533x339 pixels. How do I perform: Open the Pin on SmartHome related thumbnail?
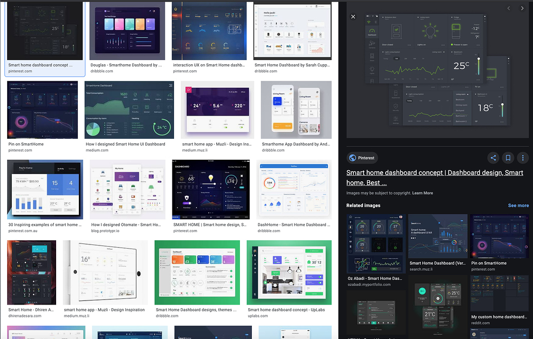(500, 235)
